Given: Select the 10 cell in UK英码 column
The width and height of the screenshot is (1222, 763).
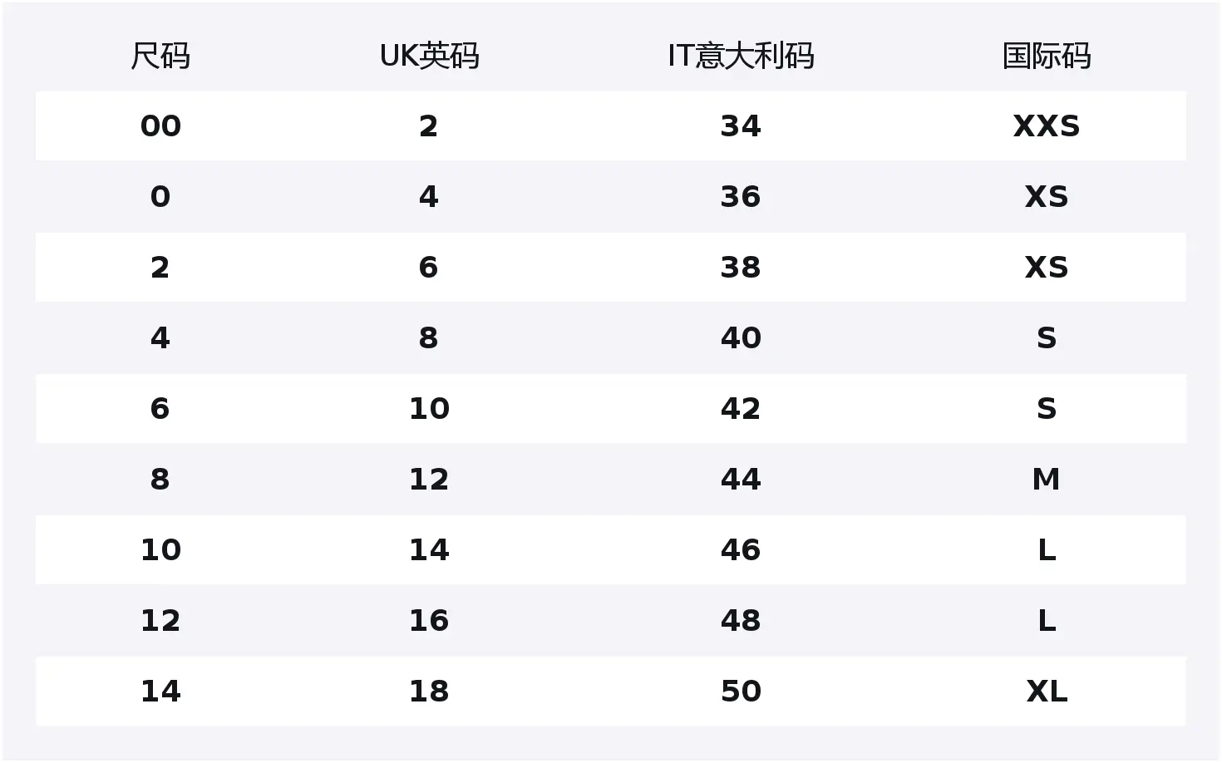Looking at the screenshot, I should pyautogui.click(x=429, y=409).
